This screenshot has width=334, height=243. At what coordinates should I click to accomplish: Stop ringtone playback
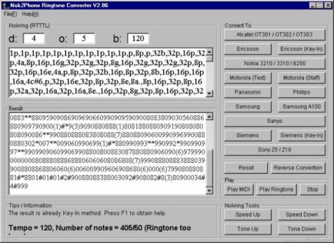313,190
